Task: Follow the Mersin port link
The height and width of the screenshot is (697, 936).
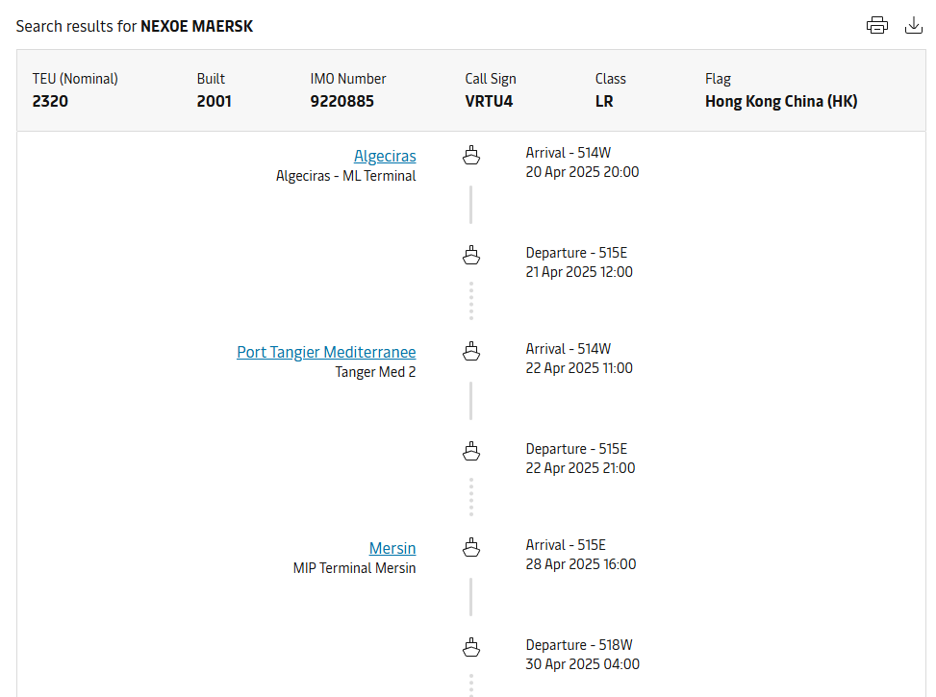Action: pyautogui.click(x=392, y=548)
